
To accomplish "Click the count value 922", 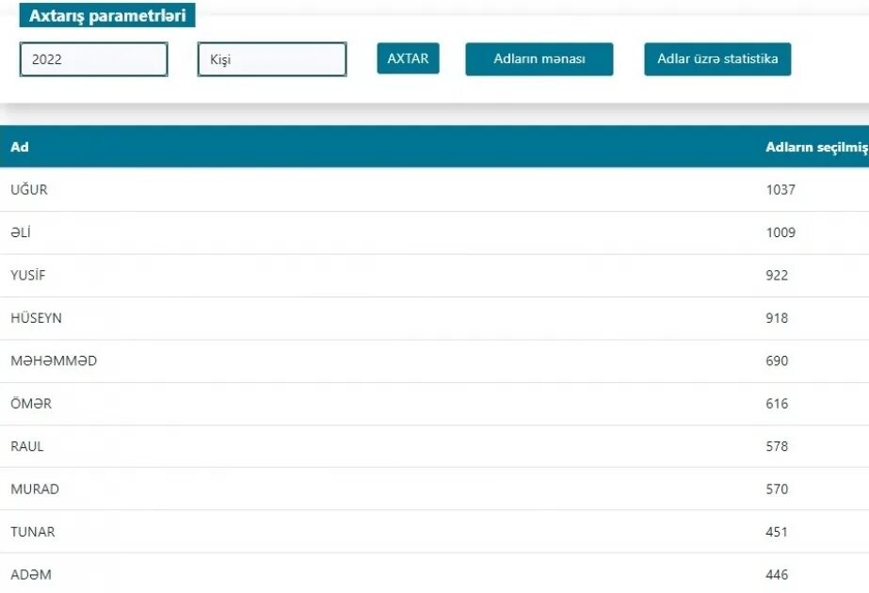I will [x=777, y=275].
